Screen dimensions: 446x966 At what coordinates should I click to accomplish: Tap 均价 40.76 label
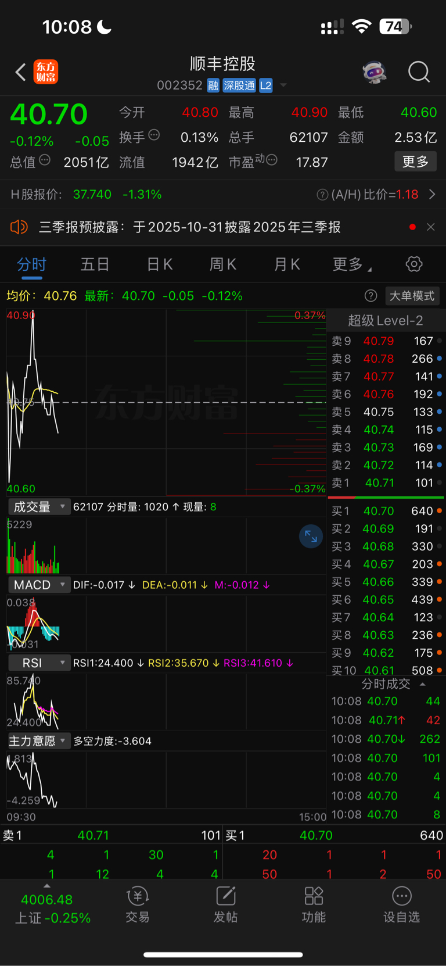[x=42, y=296]
